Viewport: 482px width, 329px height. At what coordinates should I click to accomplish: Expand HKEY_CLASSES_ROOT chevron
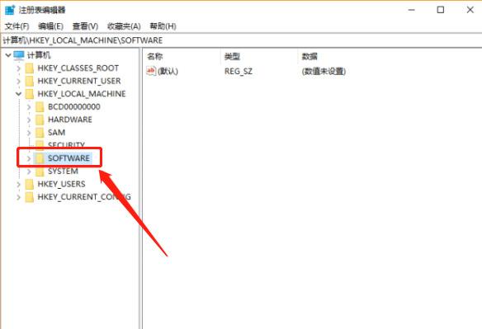point(19,68)
